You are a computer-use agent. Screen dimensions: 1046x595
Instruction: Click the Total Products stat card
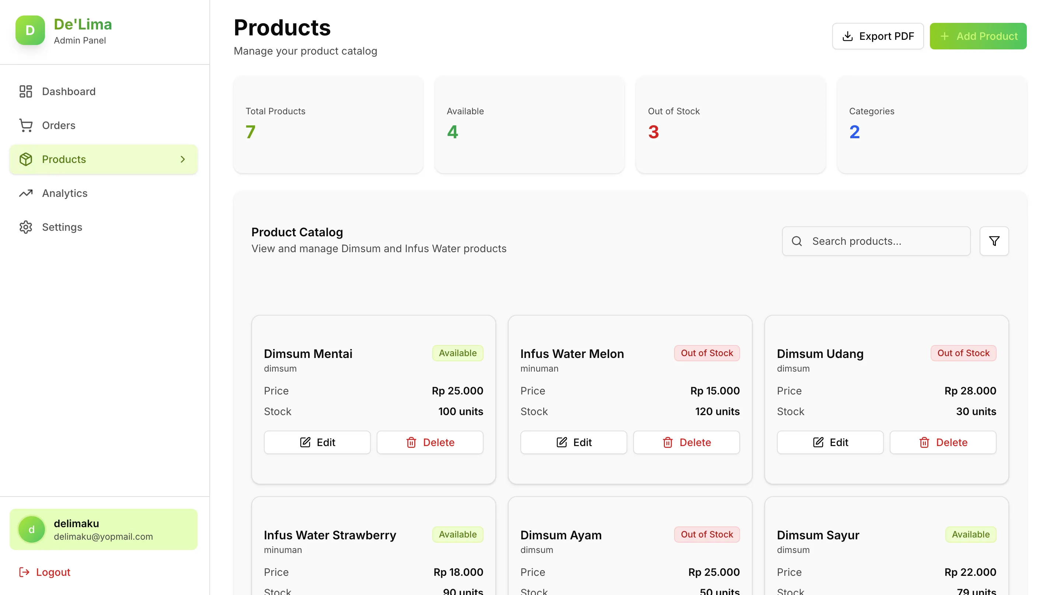pos(328,125)
